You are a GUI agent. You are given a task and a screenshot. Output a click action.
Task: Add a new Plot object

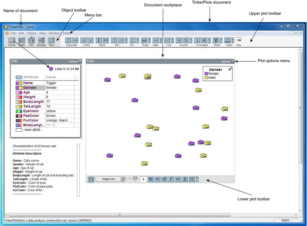pyautogui.click(x=31, y=40)
